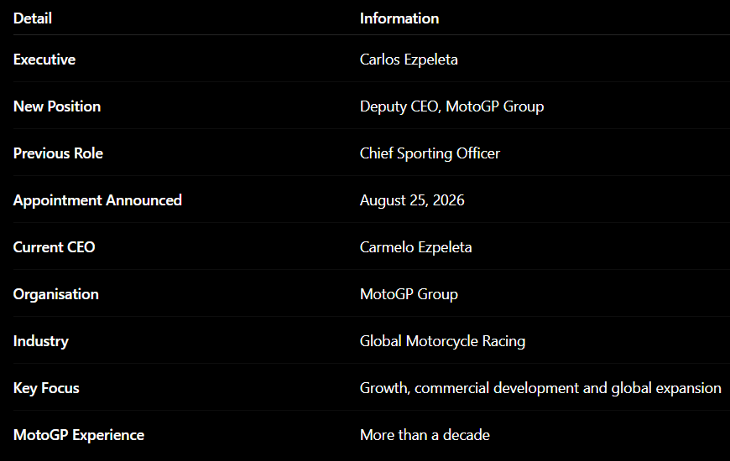Click the name Carmelo Ezpeleta
Image resolution: width=730 pixels, height=461 pixels.
[415, 247]
